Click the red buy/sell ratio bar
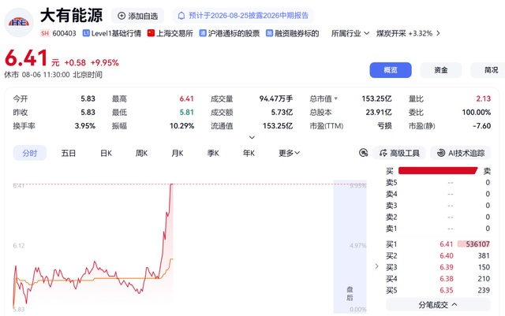The width and height of the screenshot is (505, 316). [x=438, y=170]
